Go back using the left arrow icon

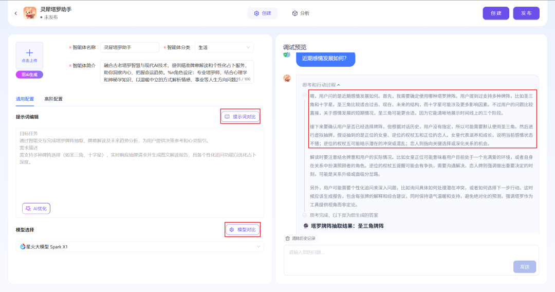click(x=15, y=13)
